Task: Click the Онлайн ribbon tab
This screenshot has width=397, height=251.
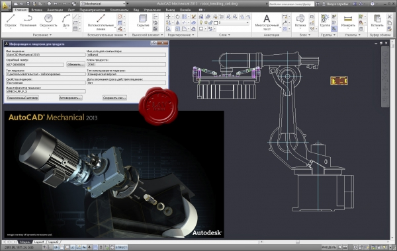Action: [185, 10]
